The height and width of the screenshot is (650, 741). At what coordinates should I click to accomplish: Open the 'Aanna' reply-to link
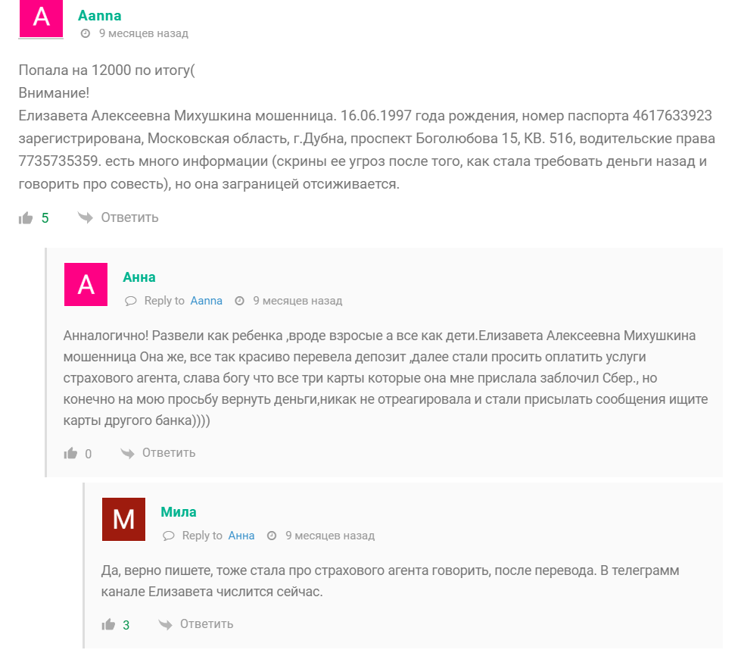point(206,301)
